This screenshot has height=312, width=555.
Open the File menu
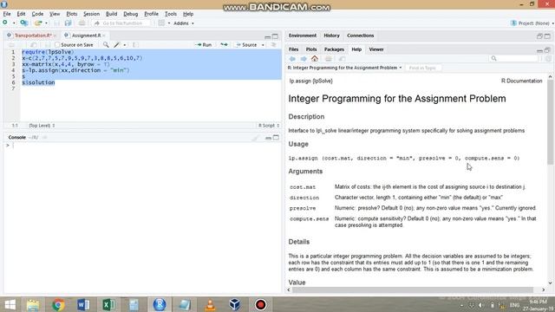point(7,14)
